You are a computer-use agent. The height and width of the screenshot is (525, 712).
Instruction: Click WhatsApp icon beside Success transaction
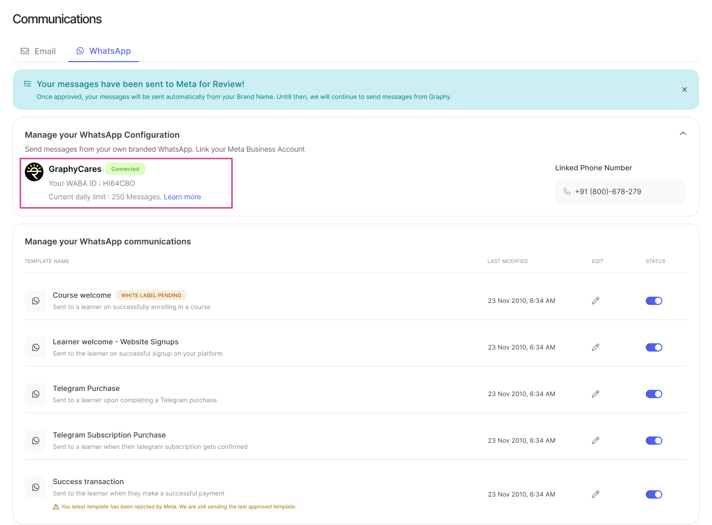[x=36, y=487]
